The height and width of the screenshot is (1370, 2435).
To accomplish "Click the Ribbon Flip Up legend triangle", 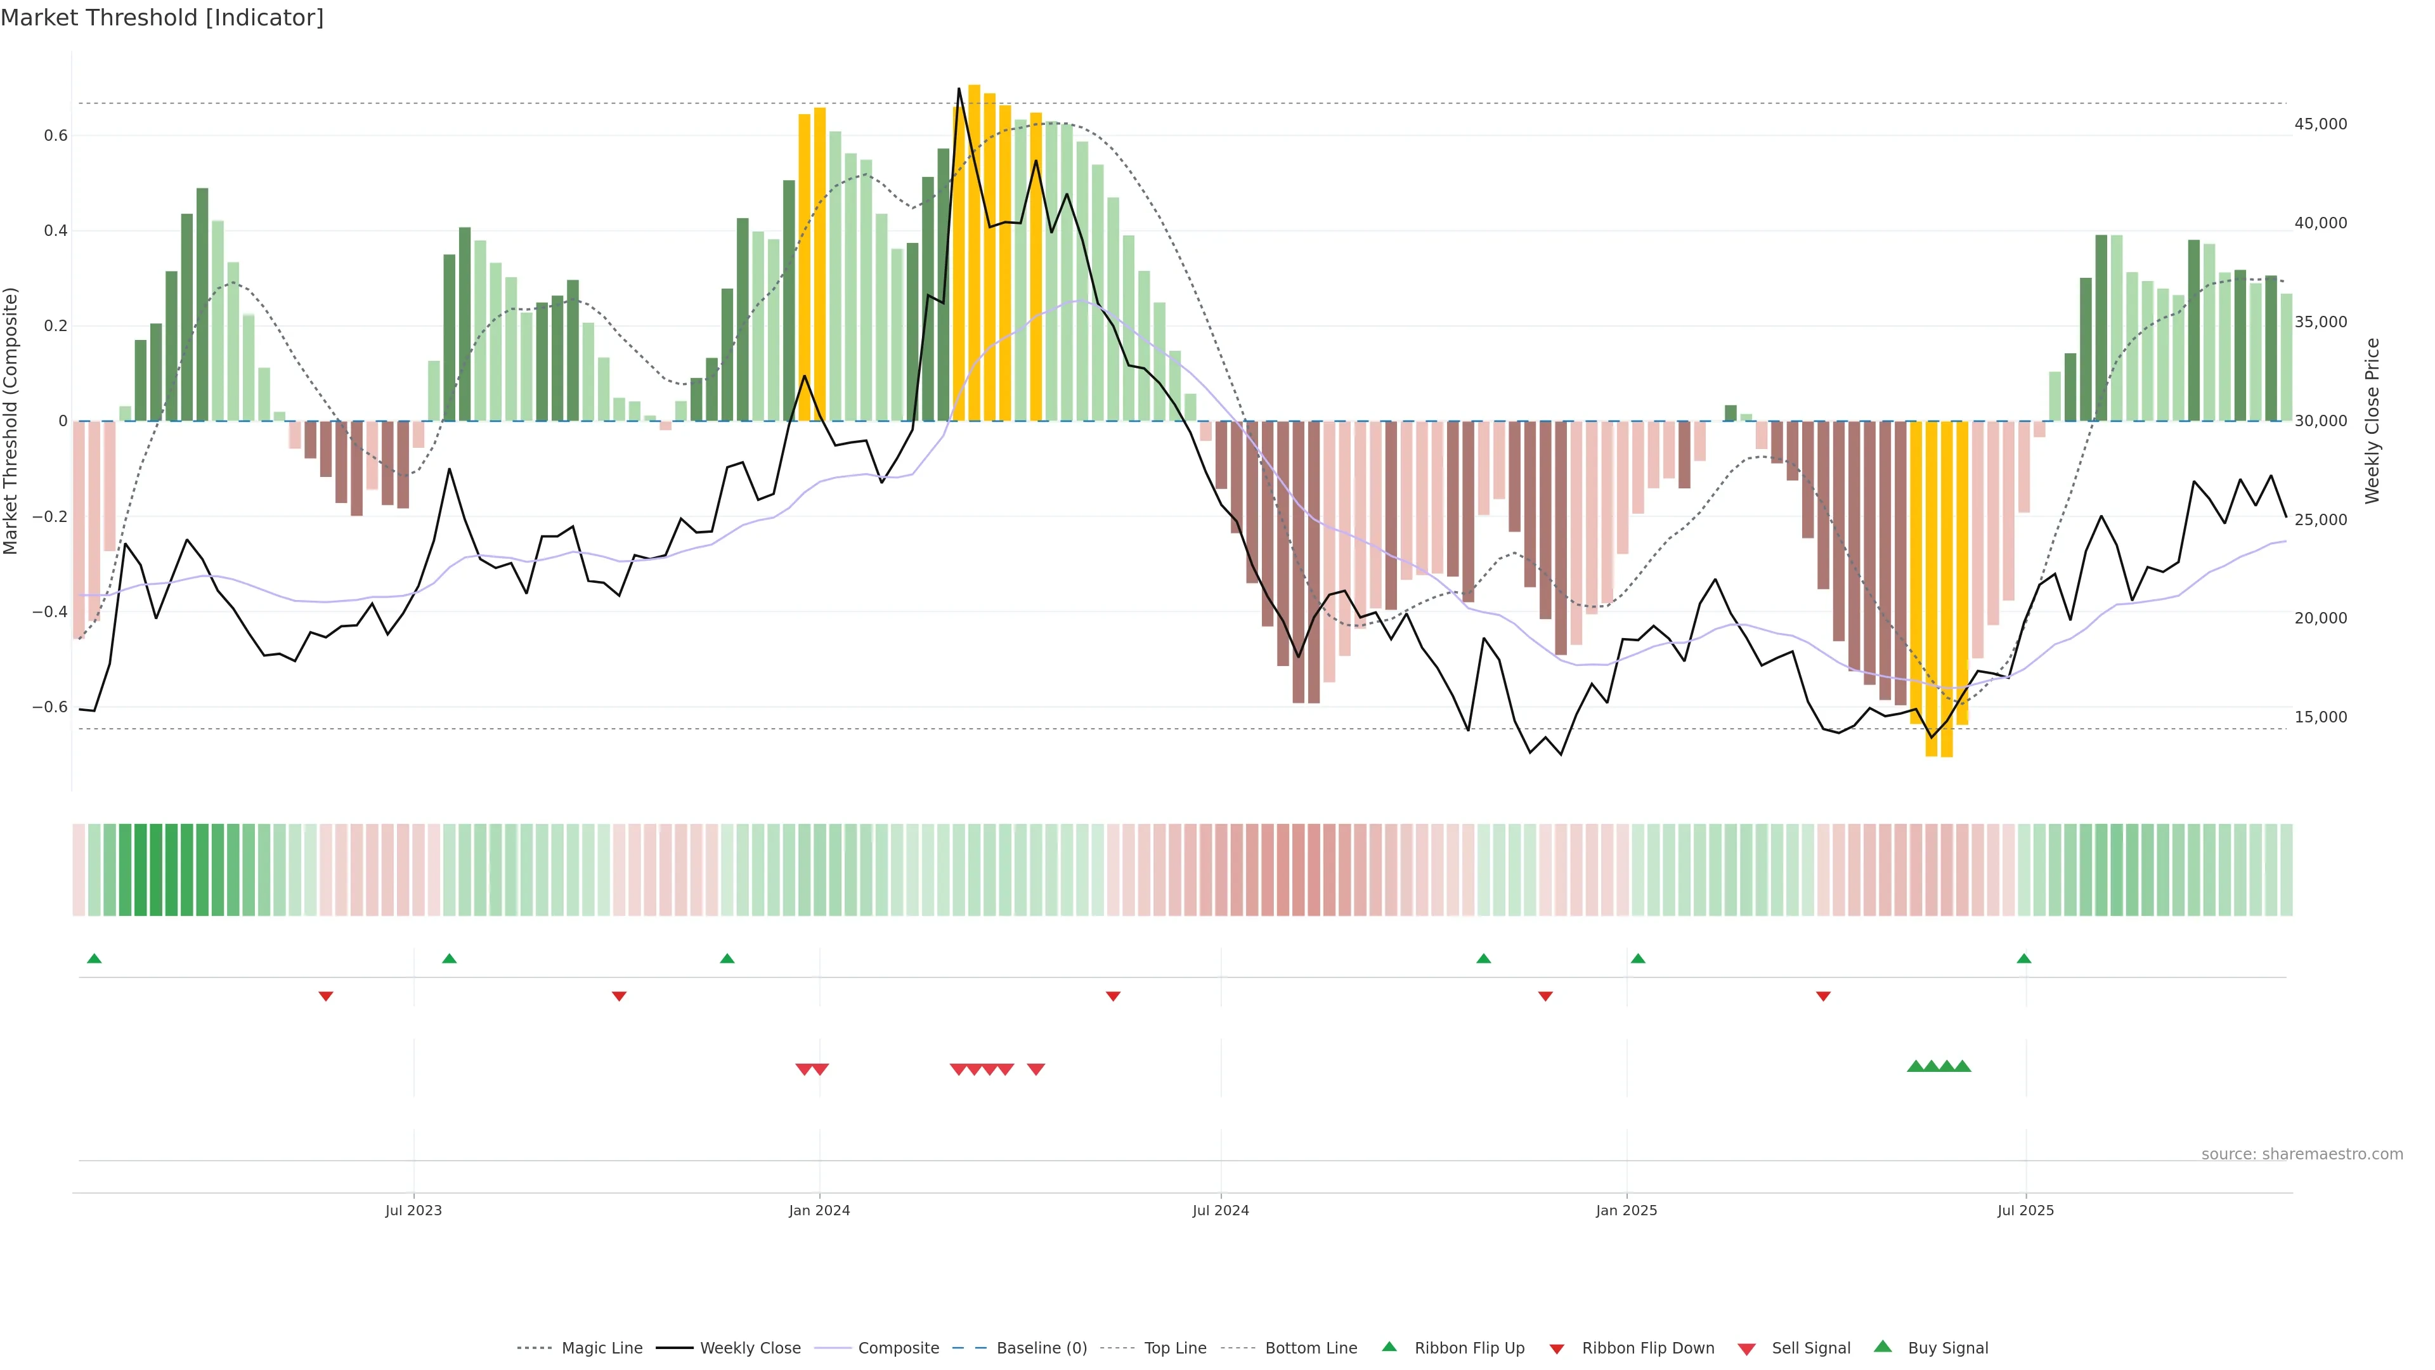I will coord(1389,1347).
